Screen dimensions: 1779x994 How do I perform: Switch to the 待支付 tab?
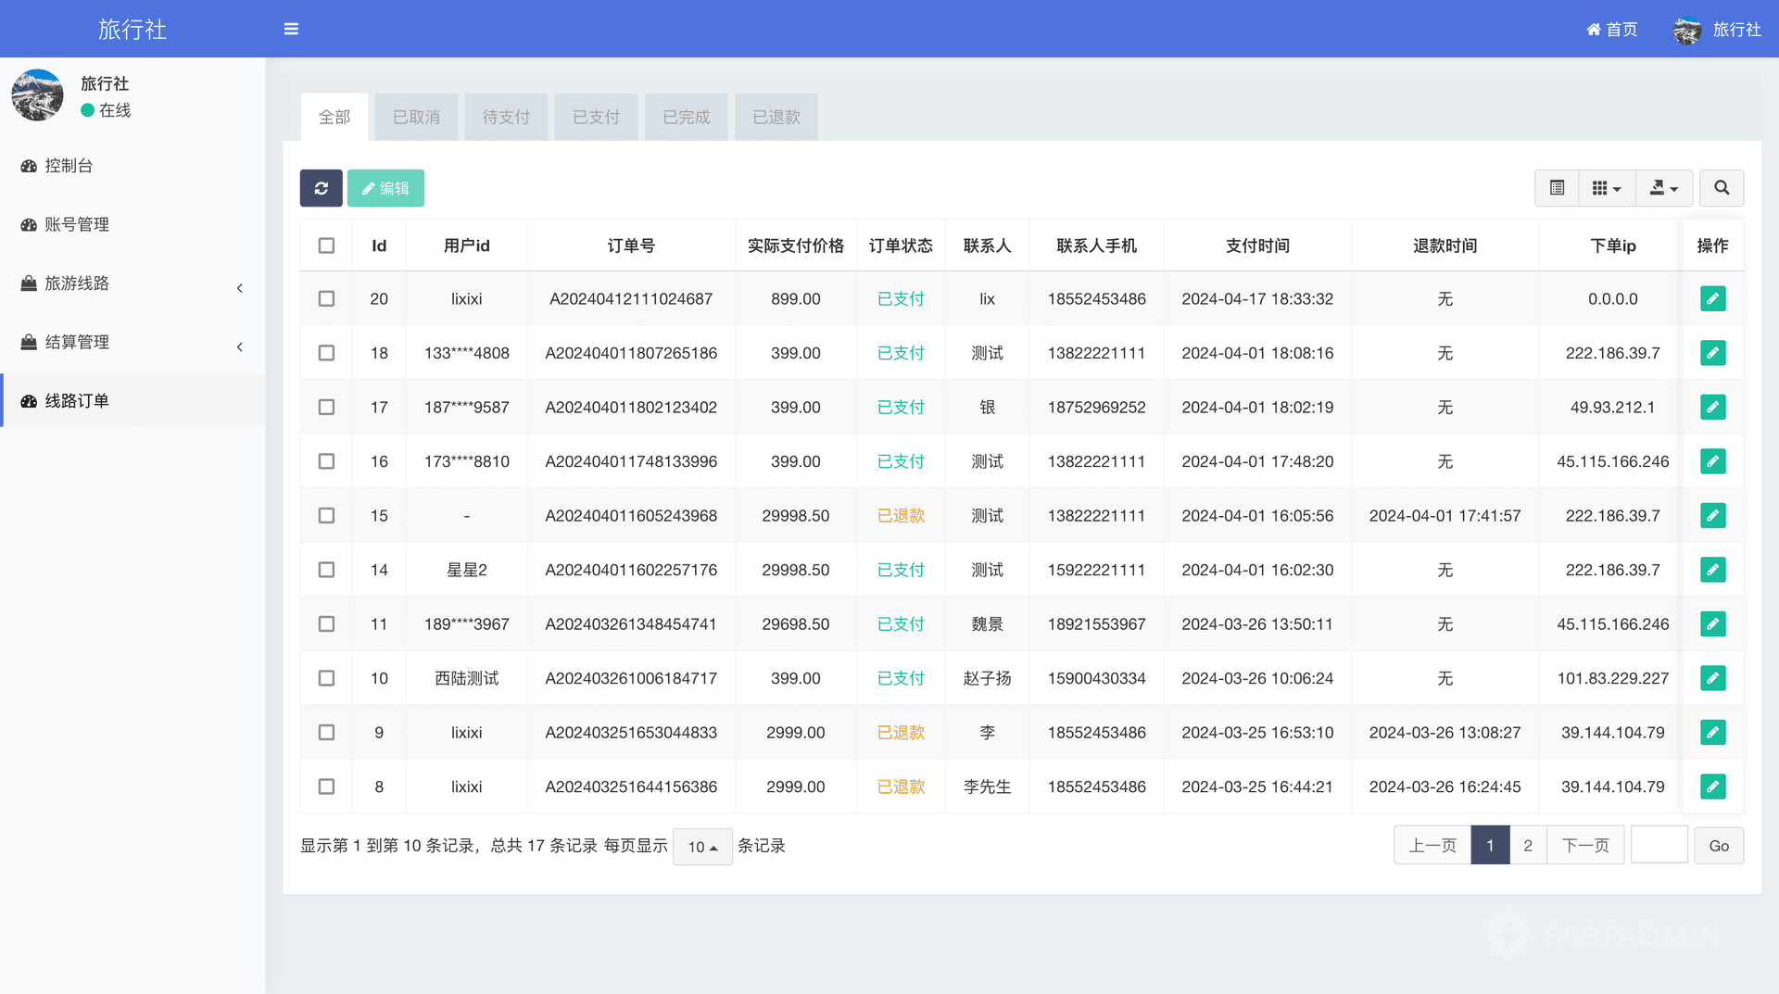pyautogui.click(x=506, y=118)
